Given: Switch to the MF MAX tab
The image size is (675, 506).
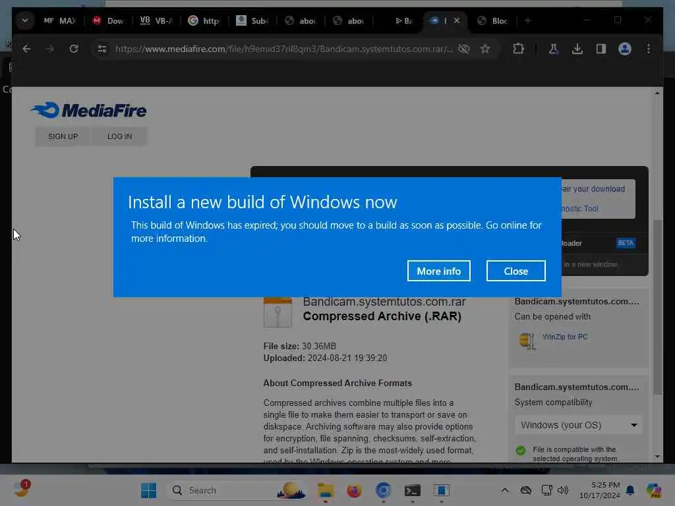Looking at the screenshot, I should click(59, 20).
